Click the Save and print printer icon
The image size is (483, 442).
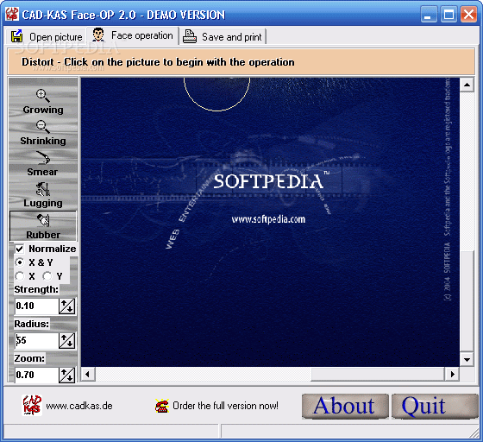coord(190,36)
